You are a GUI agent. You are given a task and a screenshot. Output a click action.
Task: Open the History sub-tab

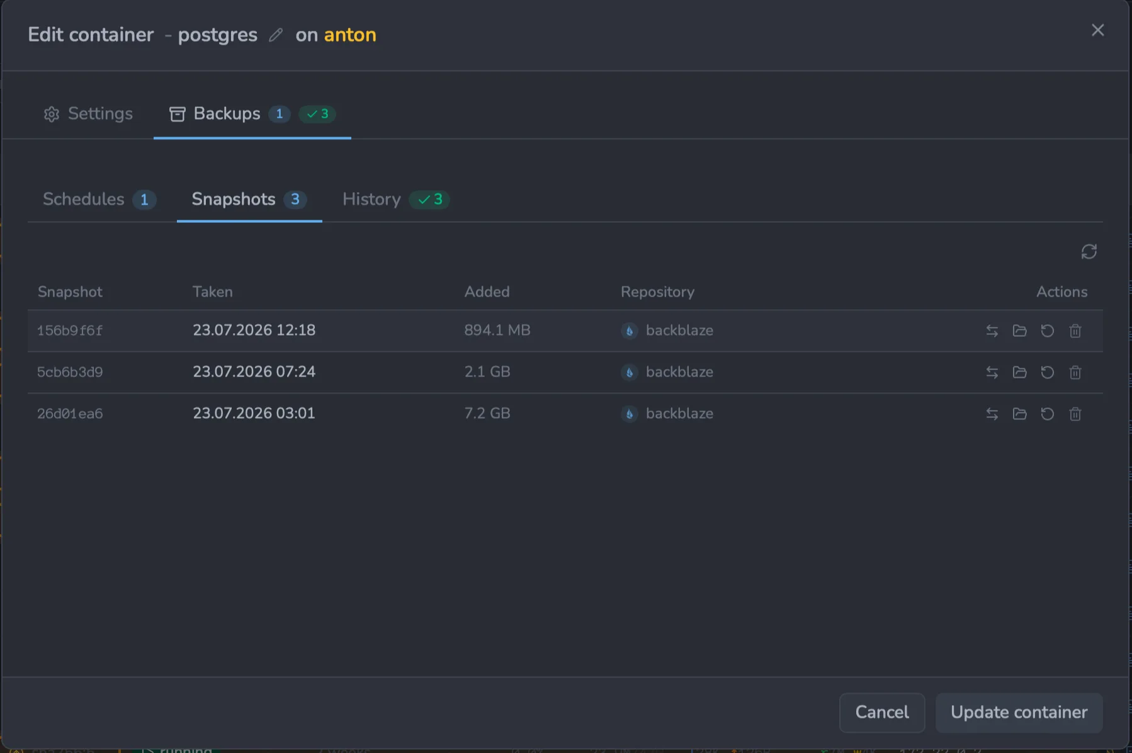point(395,199)
